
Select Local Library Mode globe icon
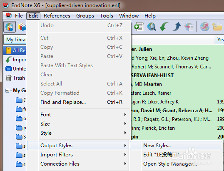click(x=10, y=27)
